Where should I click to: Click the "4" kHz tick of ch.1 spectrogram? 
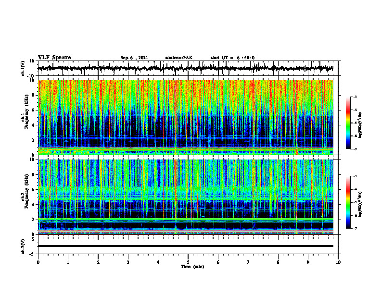coord(34,125)
